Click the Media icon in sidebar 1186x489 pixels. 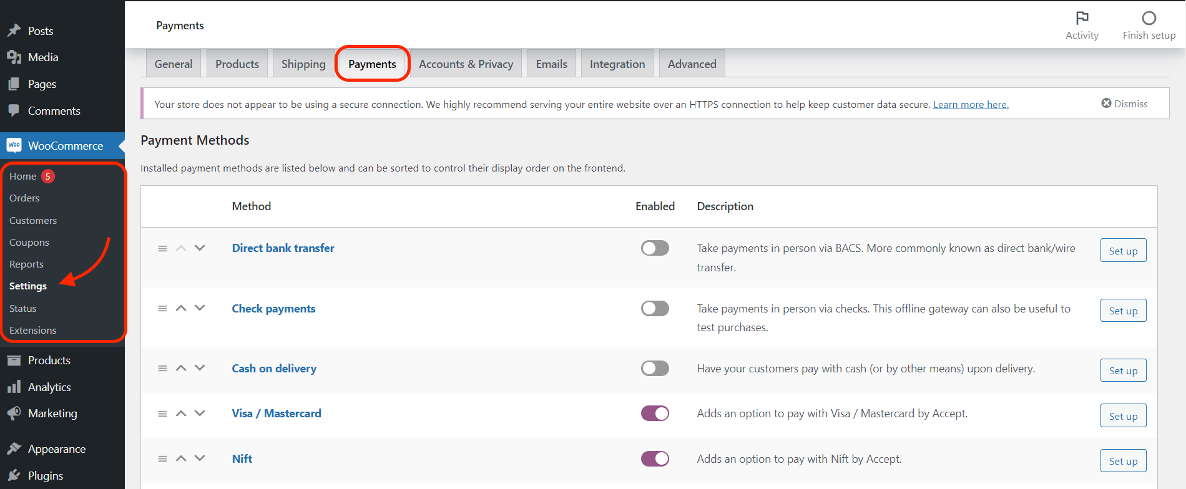tap(14, 57)
